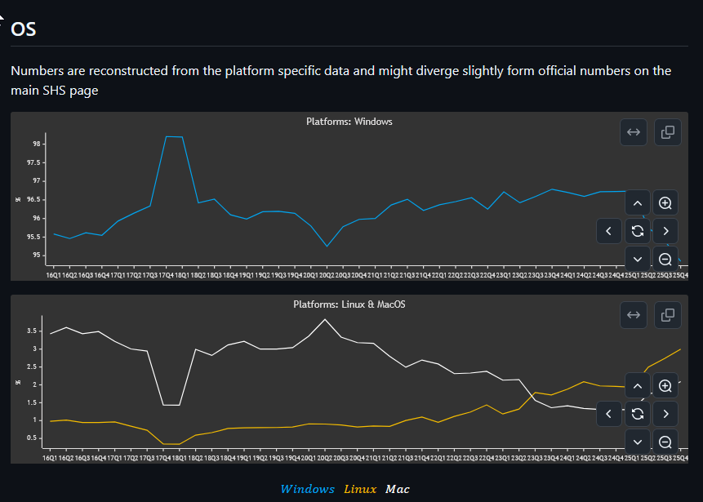Zoom in on the Linux & MacOS chart

click(665, 385)
